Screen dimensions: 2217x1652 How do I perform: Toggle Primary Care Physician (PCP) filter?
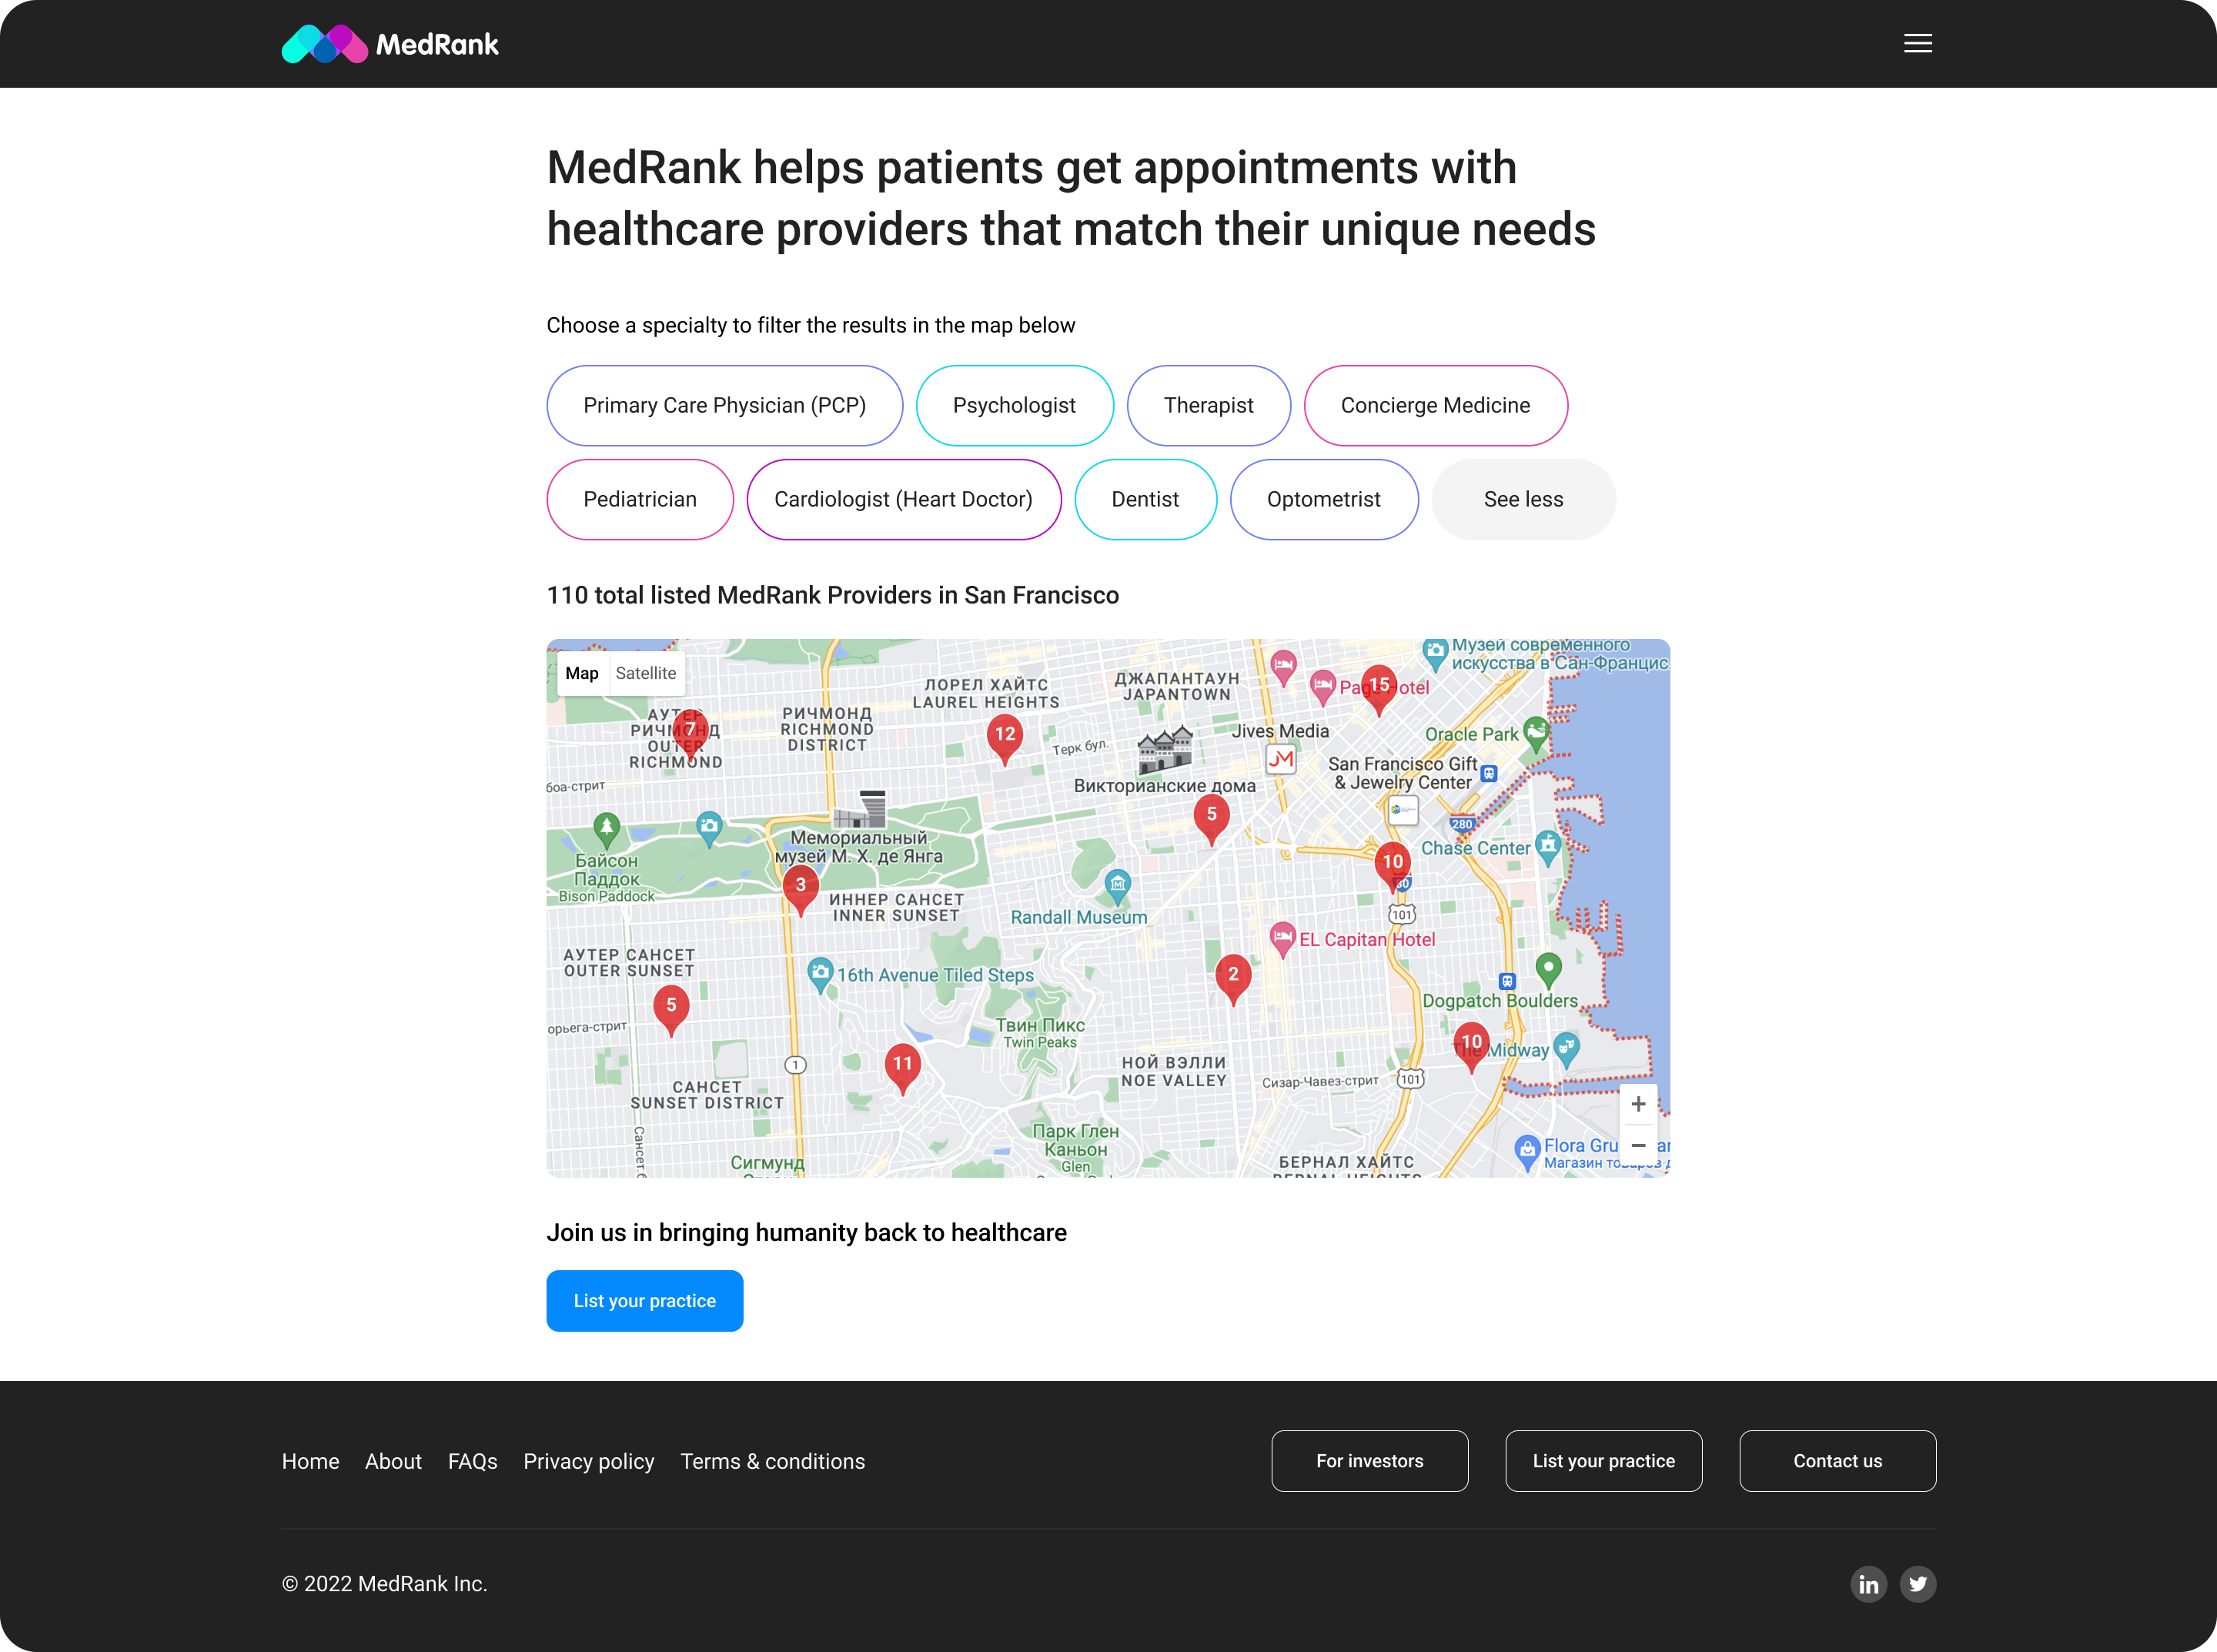tap(724, 405)
